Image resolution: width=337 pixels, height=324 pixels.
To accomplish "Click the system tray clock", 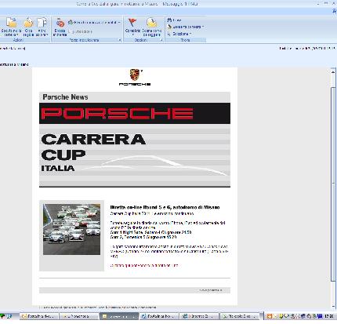I will 329,316.
